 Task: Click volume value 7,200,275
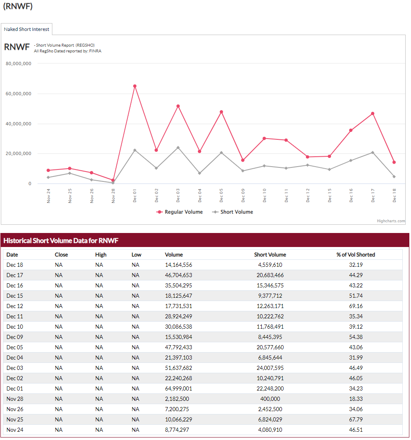[177, 409]
